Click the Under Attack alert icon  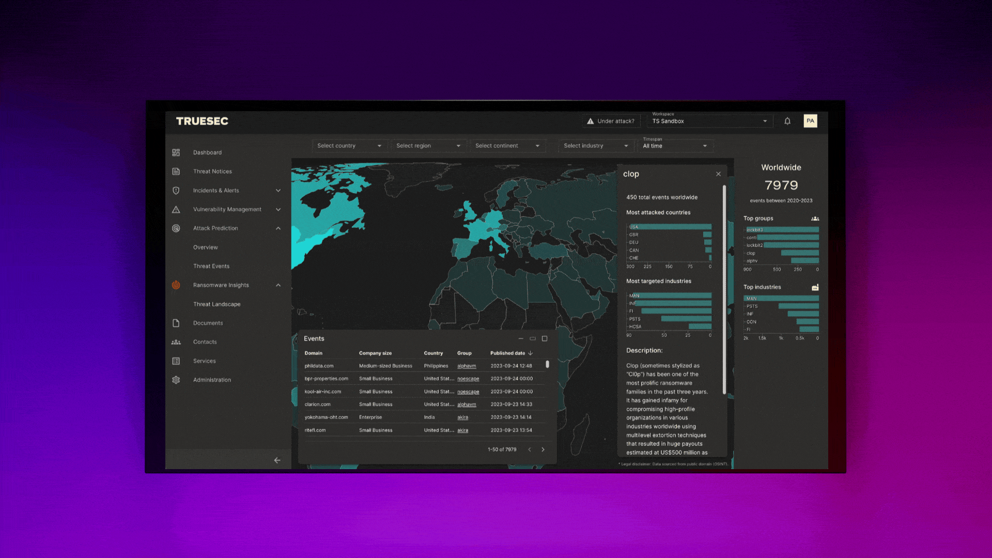[590, 120]
